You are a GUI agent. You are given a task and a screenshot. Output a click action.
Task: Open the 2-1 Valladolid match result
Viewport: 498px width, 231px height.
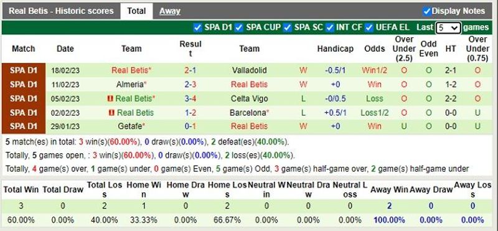point(190,70)
